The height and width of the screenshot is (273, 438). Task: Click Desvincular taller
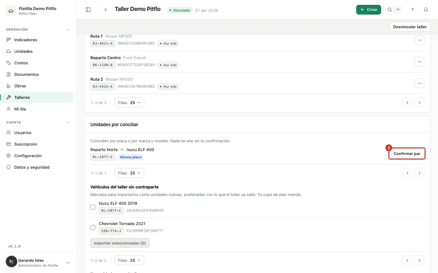410,27
